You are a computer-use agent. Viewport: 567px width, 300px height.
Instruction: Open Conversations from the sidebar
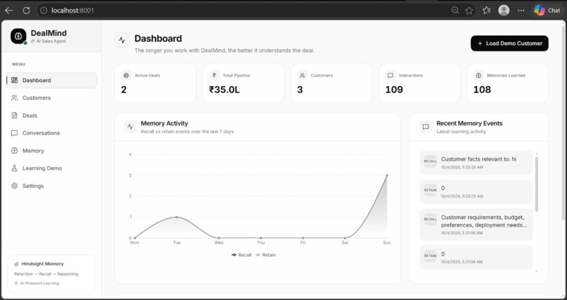coord(52,133)
